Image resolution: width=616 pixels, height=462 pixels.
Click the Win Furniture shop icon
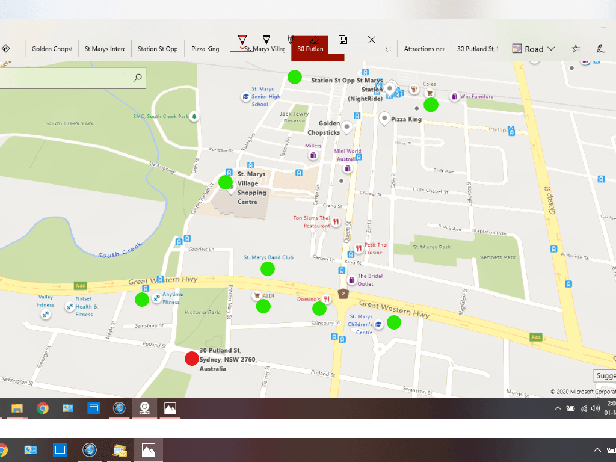455,96
